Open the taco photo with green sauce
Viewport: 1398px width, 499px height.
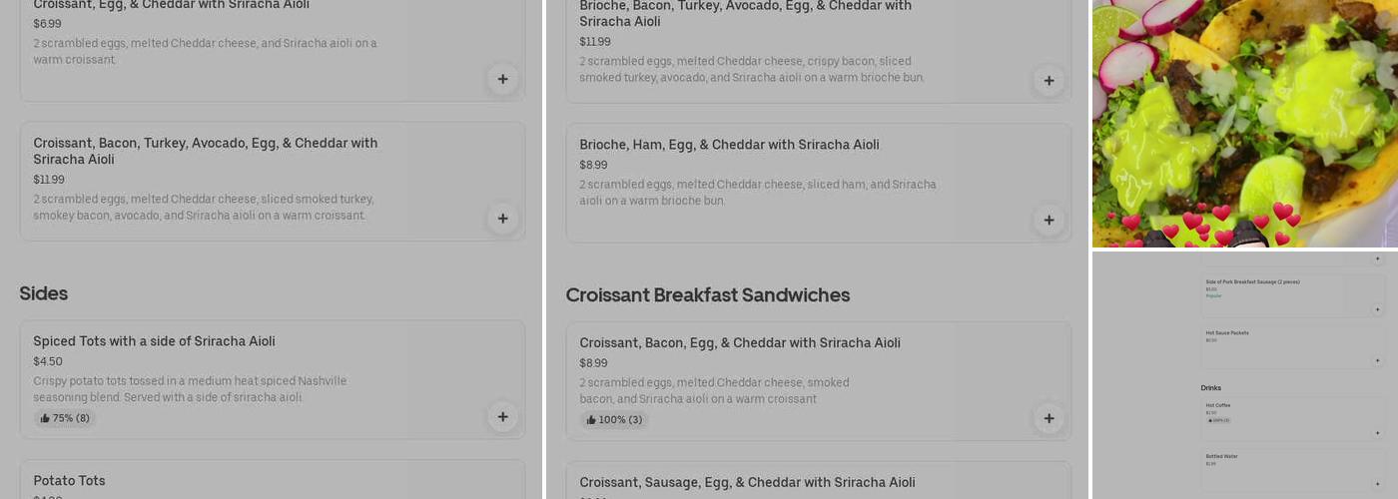pos(1244,123)
